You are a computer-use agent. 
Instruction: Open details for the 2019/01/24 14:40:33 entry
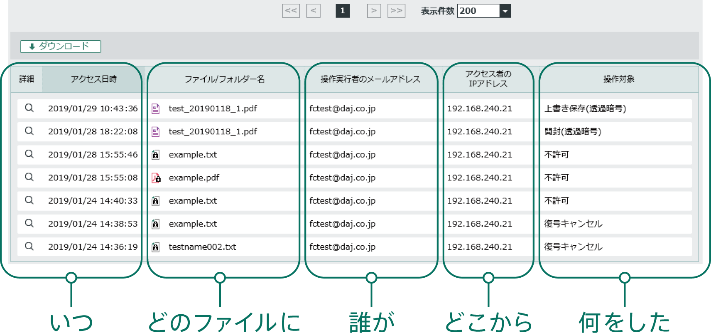29,200
